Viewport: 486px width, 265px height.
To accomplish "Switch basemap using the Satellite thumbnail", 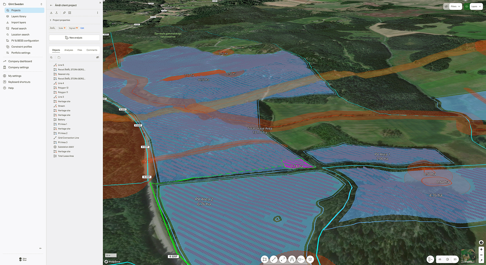I will 468,256.
